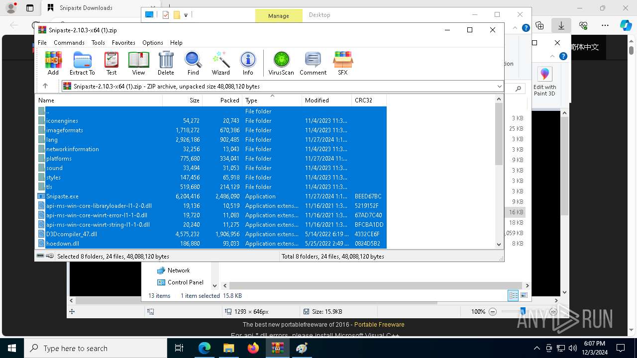
Task: Select the lang folder
Action: pos(212,140)
